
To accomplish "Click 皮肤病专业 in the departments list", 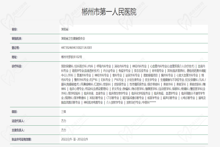I will (120, 84).
